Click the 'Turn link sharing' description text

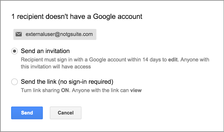pyautogui.click(x=81, y=90)
